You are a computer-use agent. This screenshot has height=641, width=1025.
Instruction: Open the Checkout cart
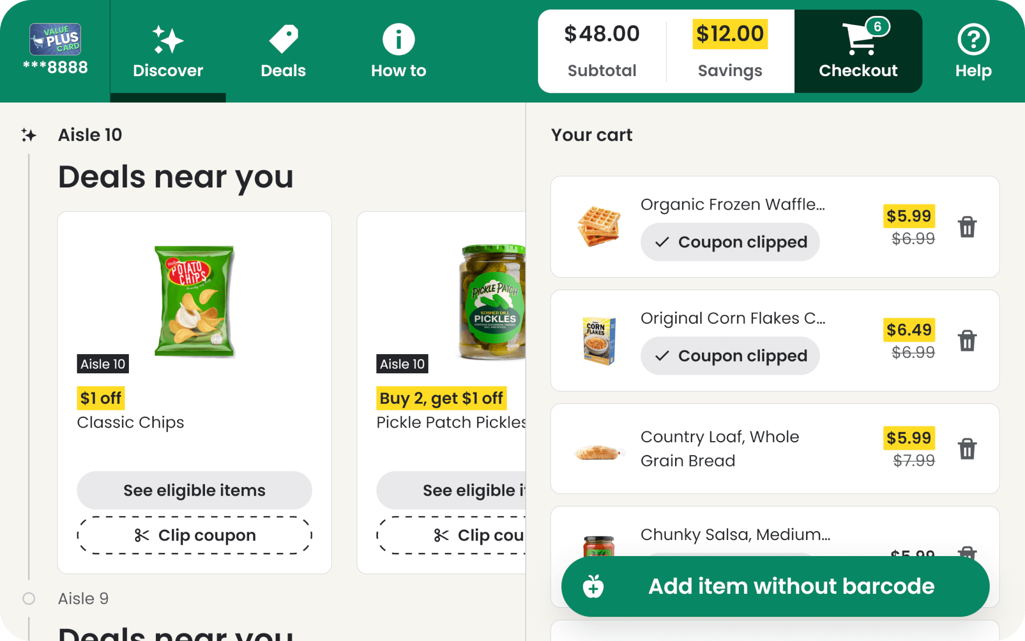(858, 51)
